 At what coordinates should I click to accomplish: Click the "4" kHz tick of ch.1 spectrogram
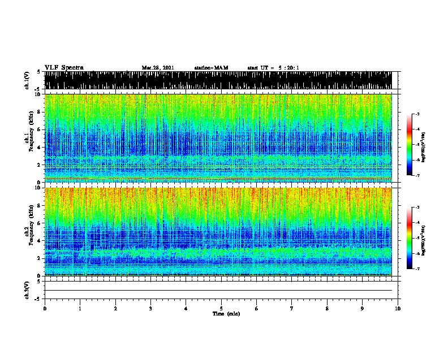[40, 148]
